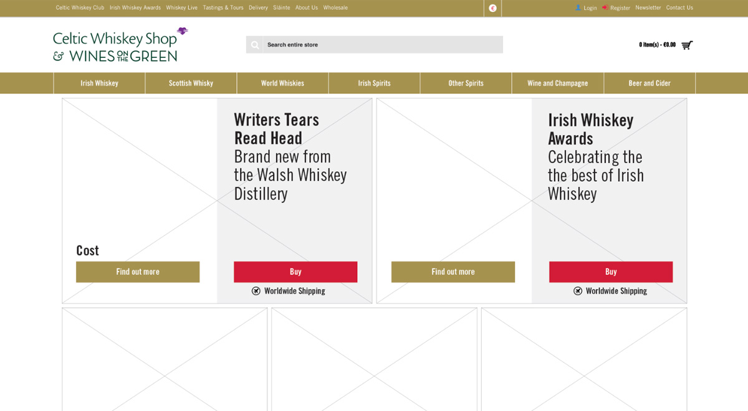748x411 pixels.
Task: Open Irish Whiskey Awards top link
Action: click(135, 7)
